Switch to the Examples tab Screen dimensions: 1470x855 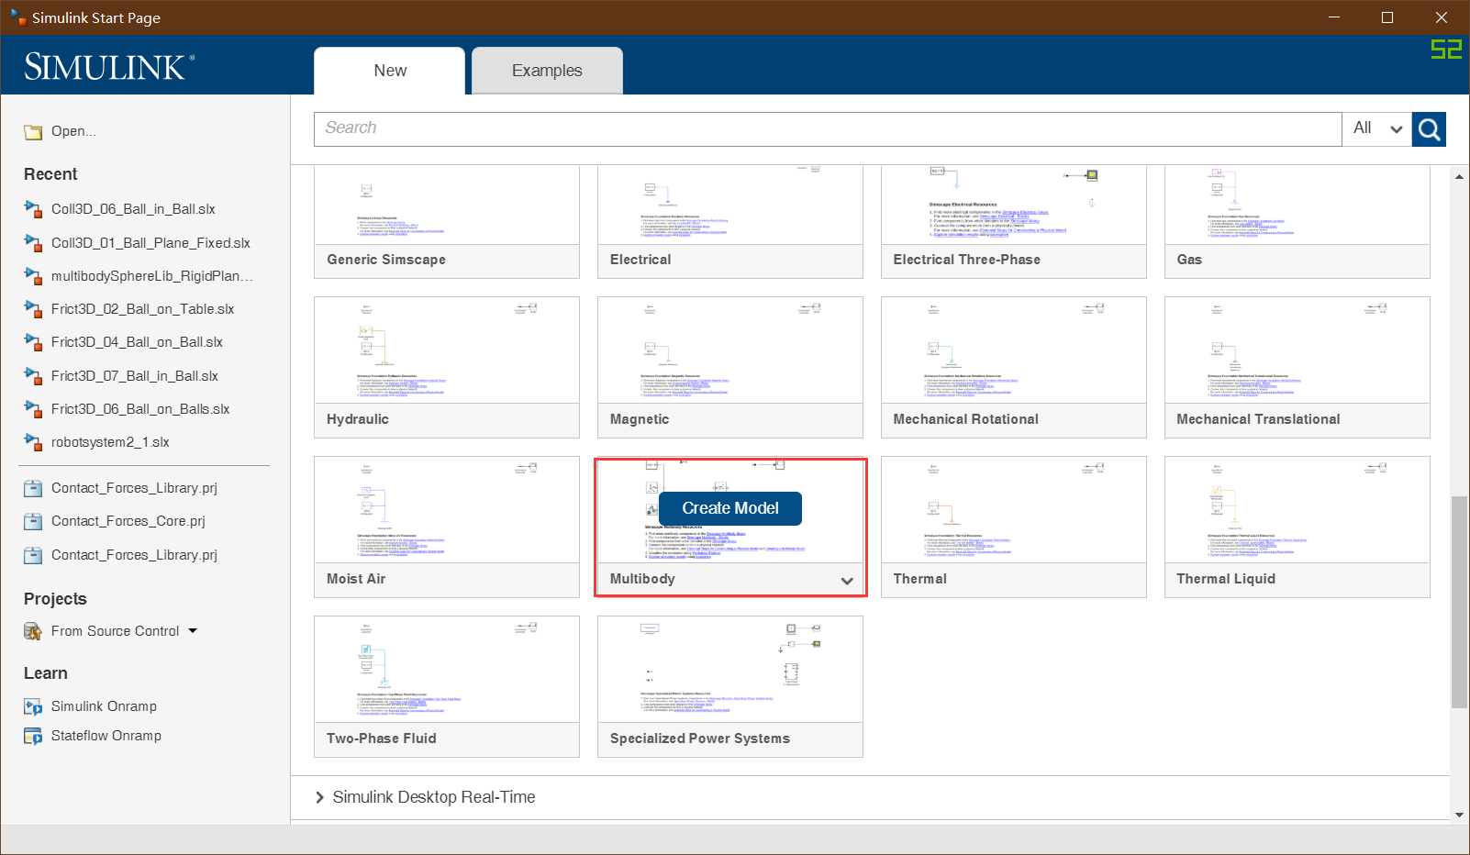(x=546, y=70)
